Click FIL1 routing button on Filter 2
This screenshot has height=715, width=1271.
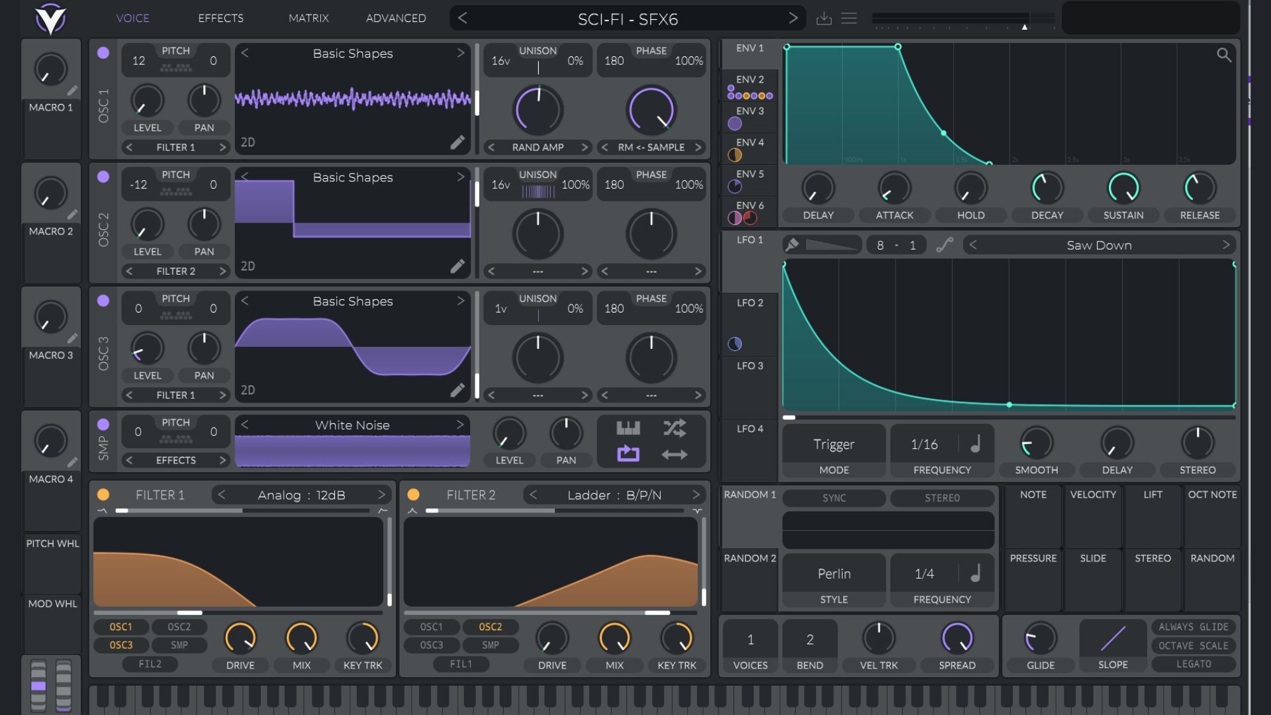click(x=461, y=664)
